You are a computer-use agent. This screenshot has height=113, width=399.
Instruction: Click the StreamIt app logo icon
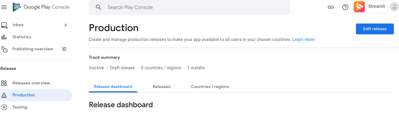coord(359,7)
